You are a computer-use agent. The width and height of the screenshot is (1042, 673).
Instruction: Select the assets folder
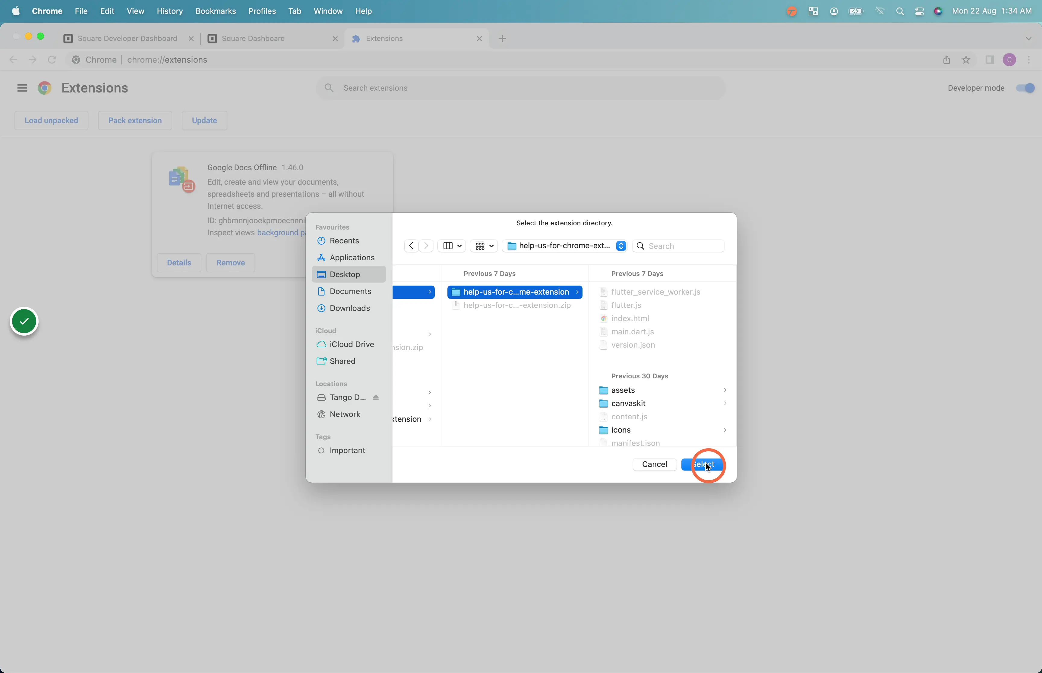(662, 390)
